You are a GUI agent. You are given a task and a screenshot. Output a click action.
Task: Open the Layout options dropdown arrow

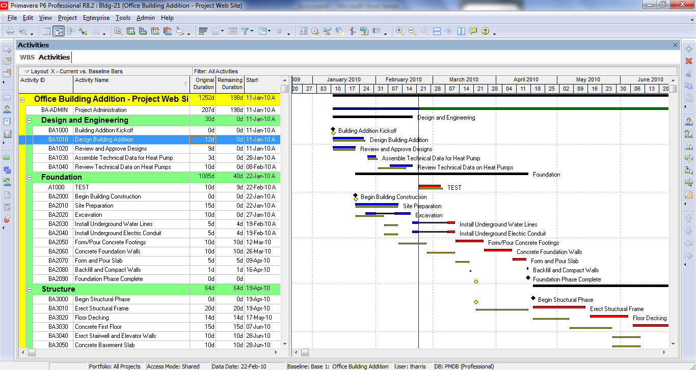pos(26,71)
